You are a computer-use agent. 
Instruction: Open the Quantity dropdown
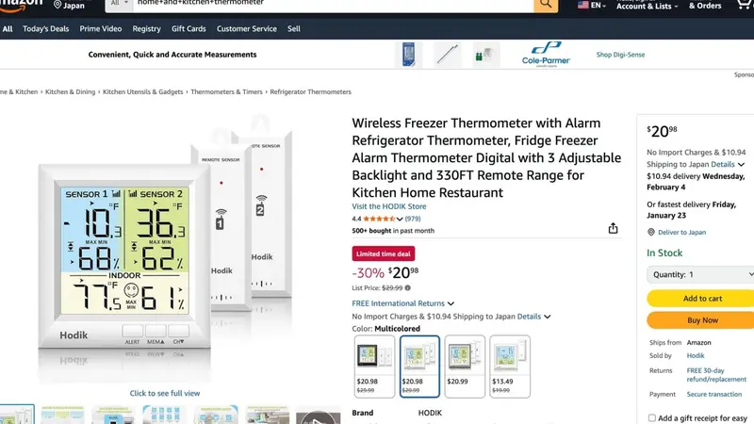[701, 274]
